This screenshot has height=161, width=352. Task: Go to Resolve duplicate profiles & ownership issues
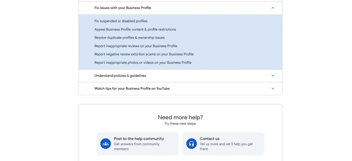(x=129, y=38)
